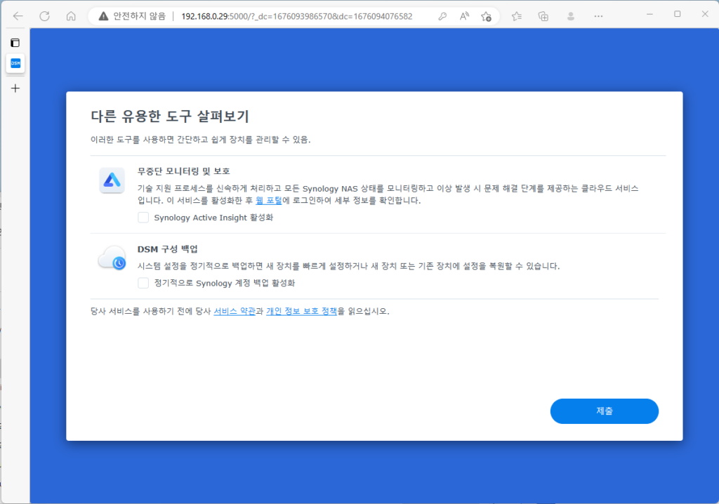Open the tab actions menu icon in sidebar
Image resolution: width=719 pixels, height=504 pixels.
(15, 43)
